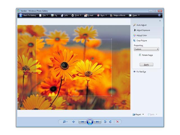The image size is (180, 135).
Task: Click Back To Gallery arrow icon
Action: point(20,15)
